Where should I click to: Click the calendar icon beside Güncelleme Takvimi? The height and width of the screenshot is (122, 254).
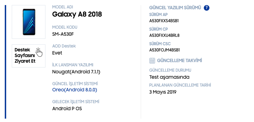[x=152, y=61]
